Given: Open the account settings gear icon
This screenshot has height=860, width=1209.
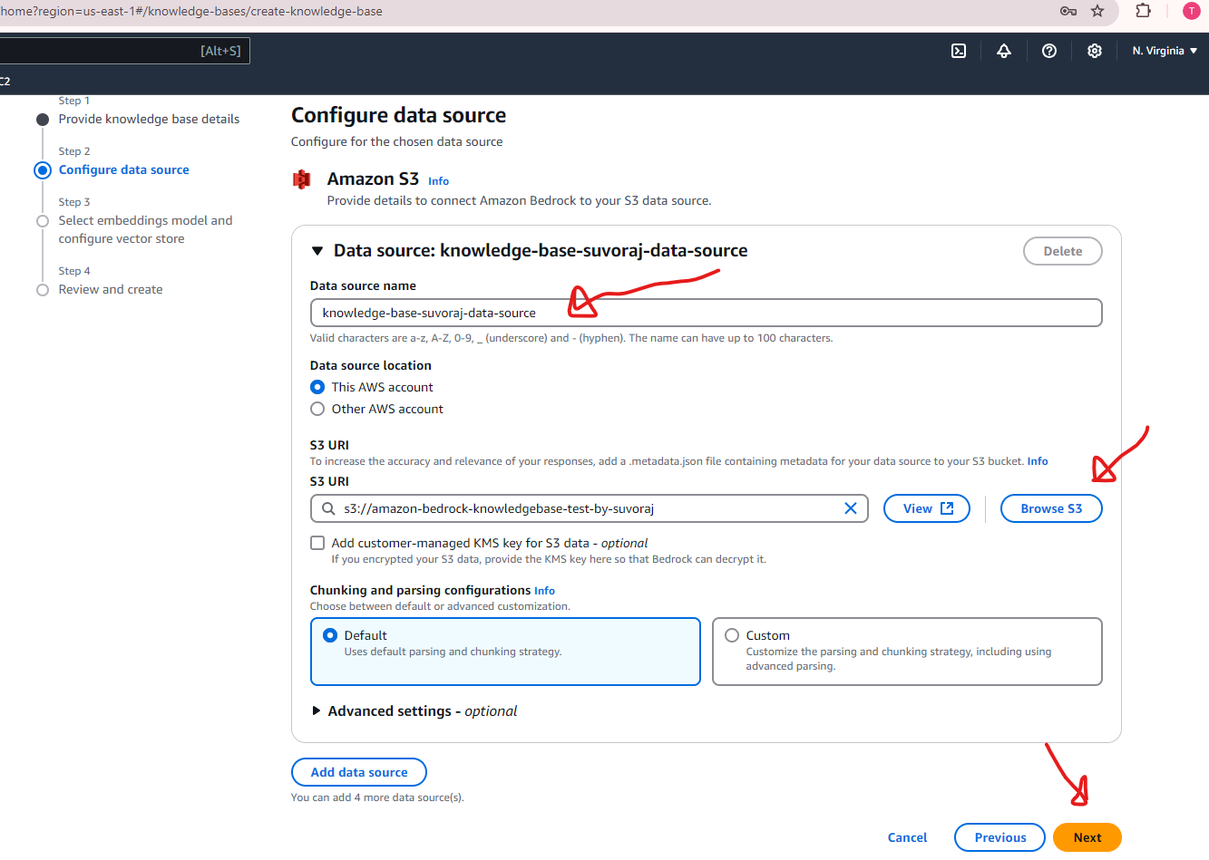Looking at the screenshot, I should point(1095,51).
